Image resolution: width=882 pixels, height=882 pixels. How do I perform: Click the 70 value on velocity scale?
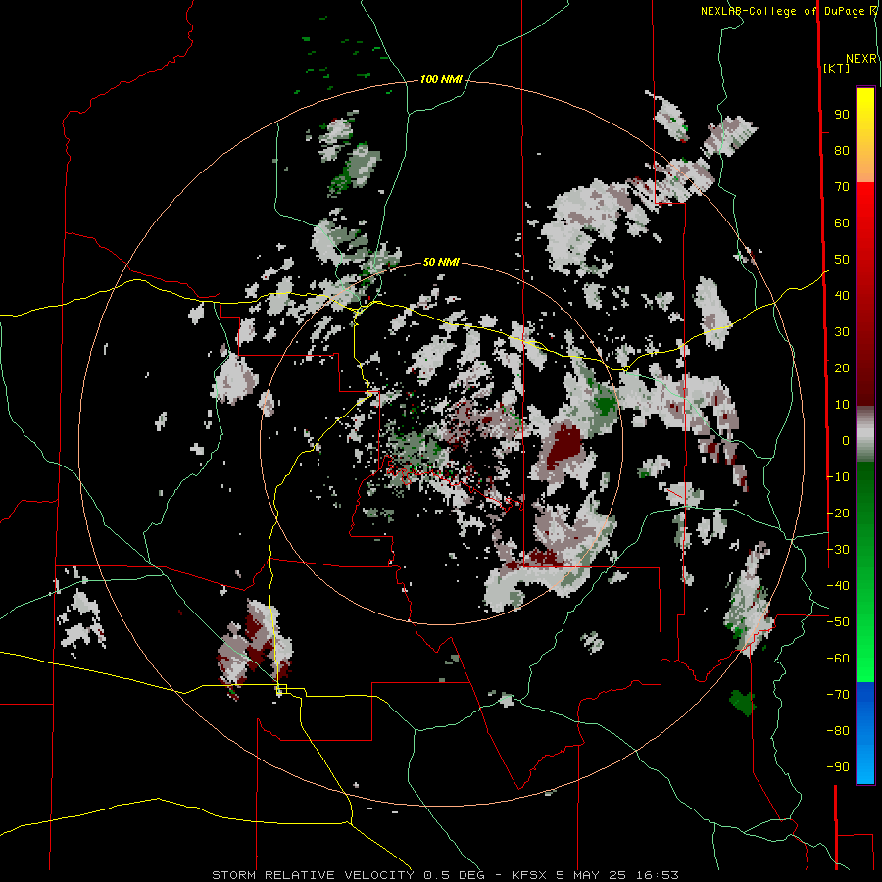[842, 187]
